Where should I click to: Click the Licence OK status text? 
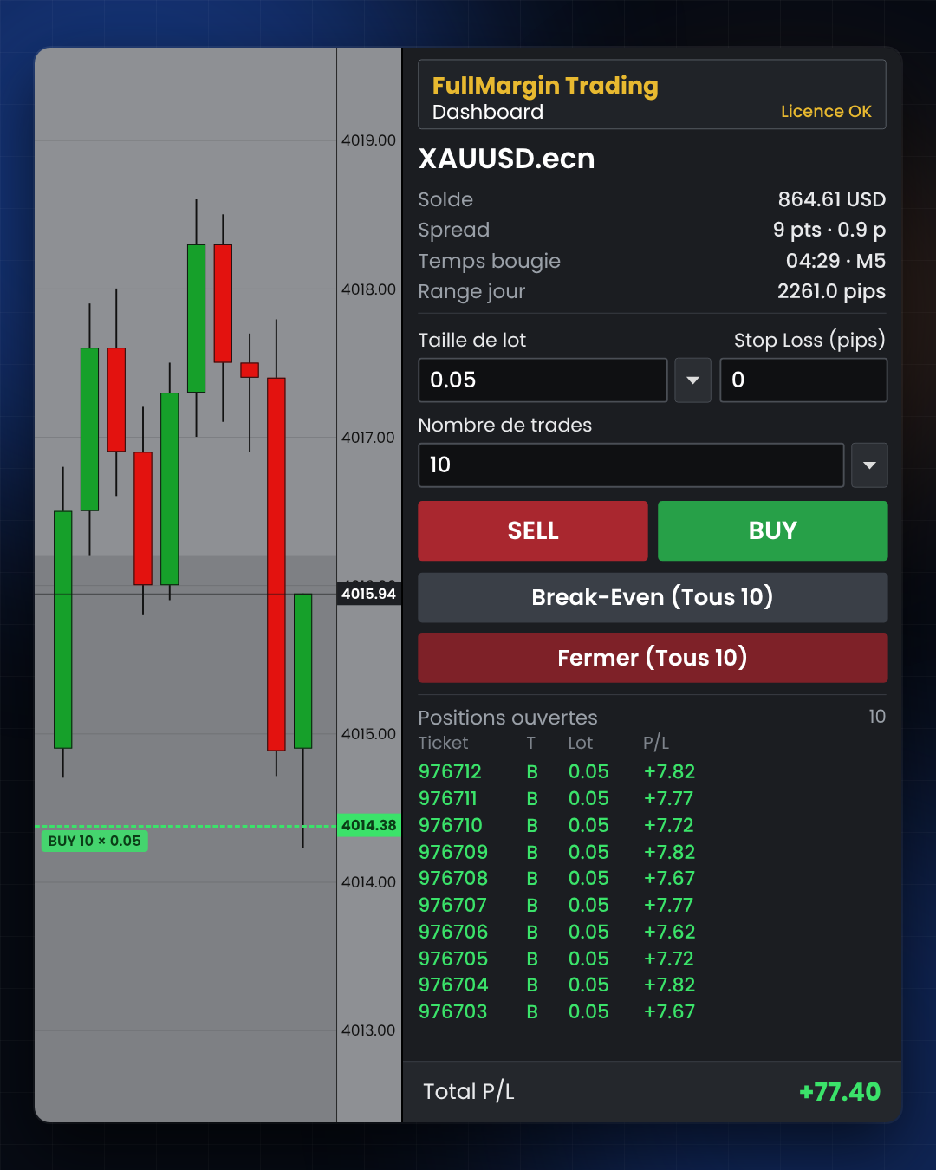click(826, 112)
